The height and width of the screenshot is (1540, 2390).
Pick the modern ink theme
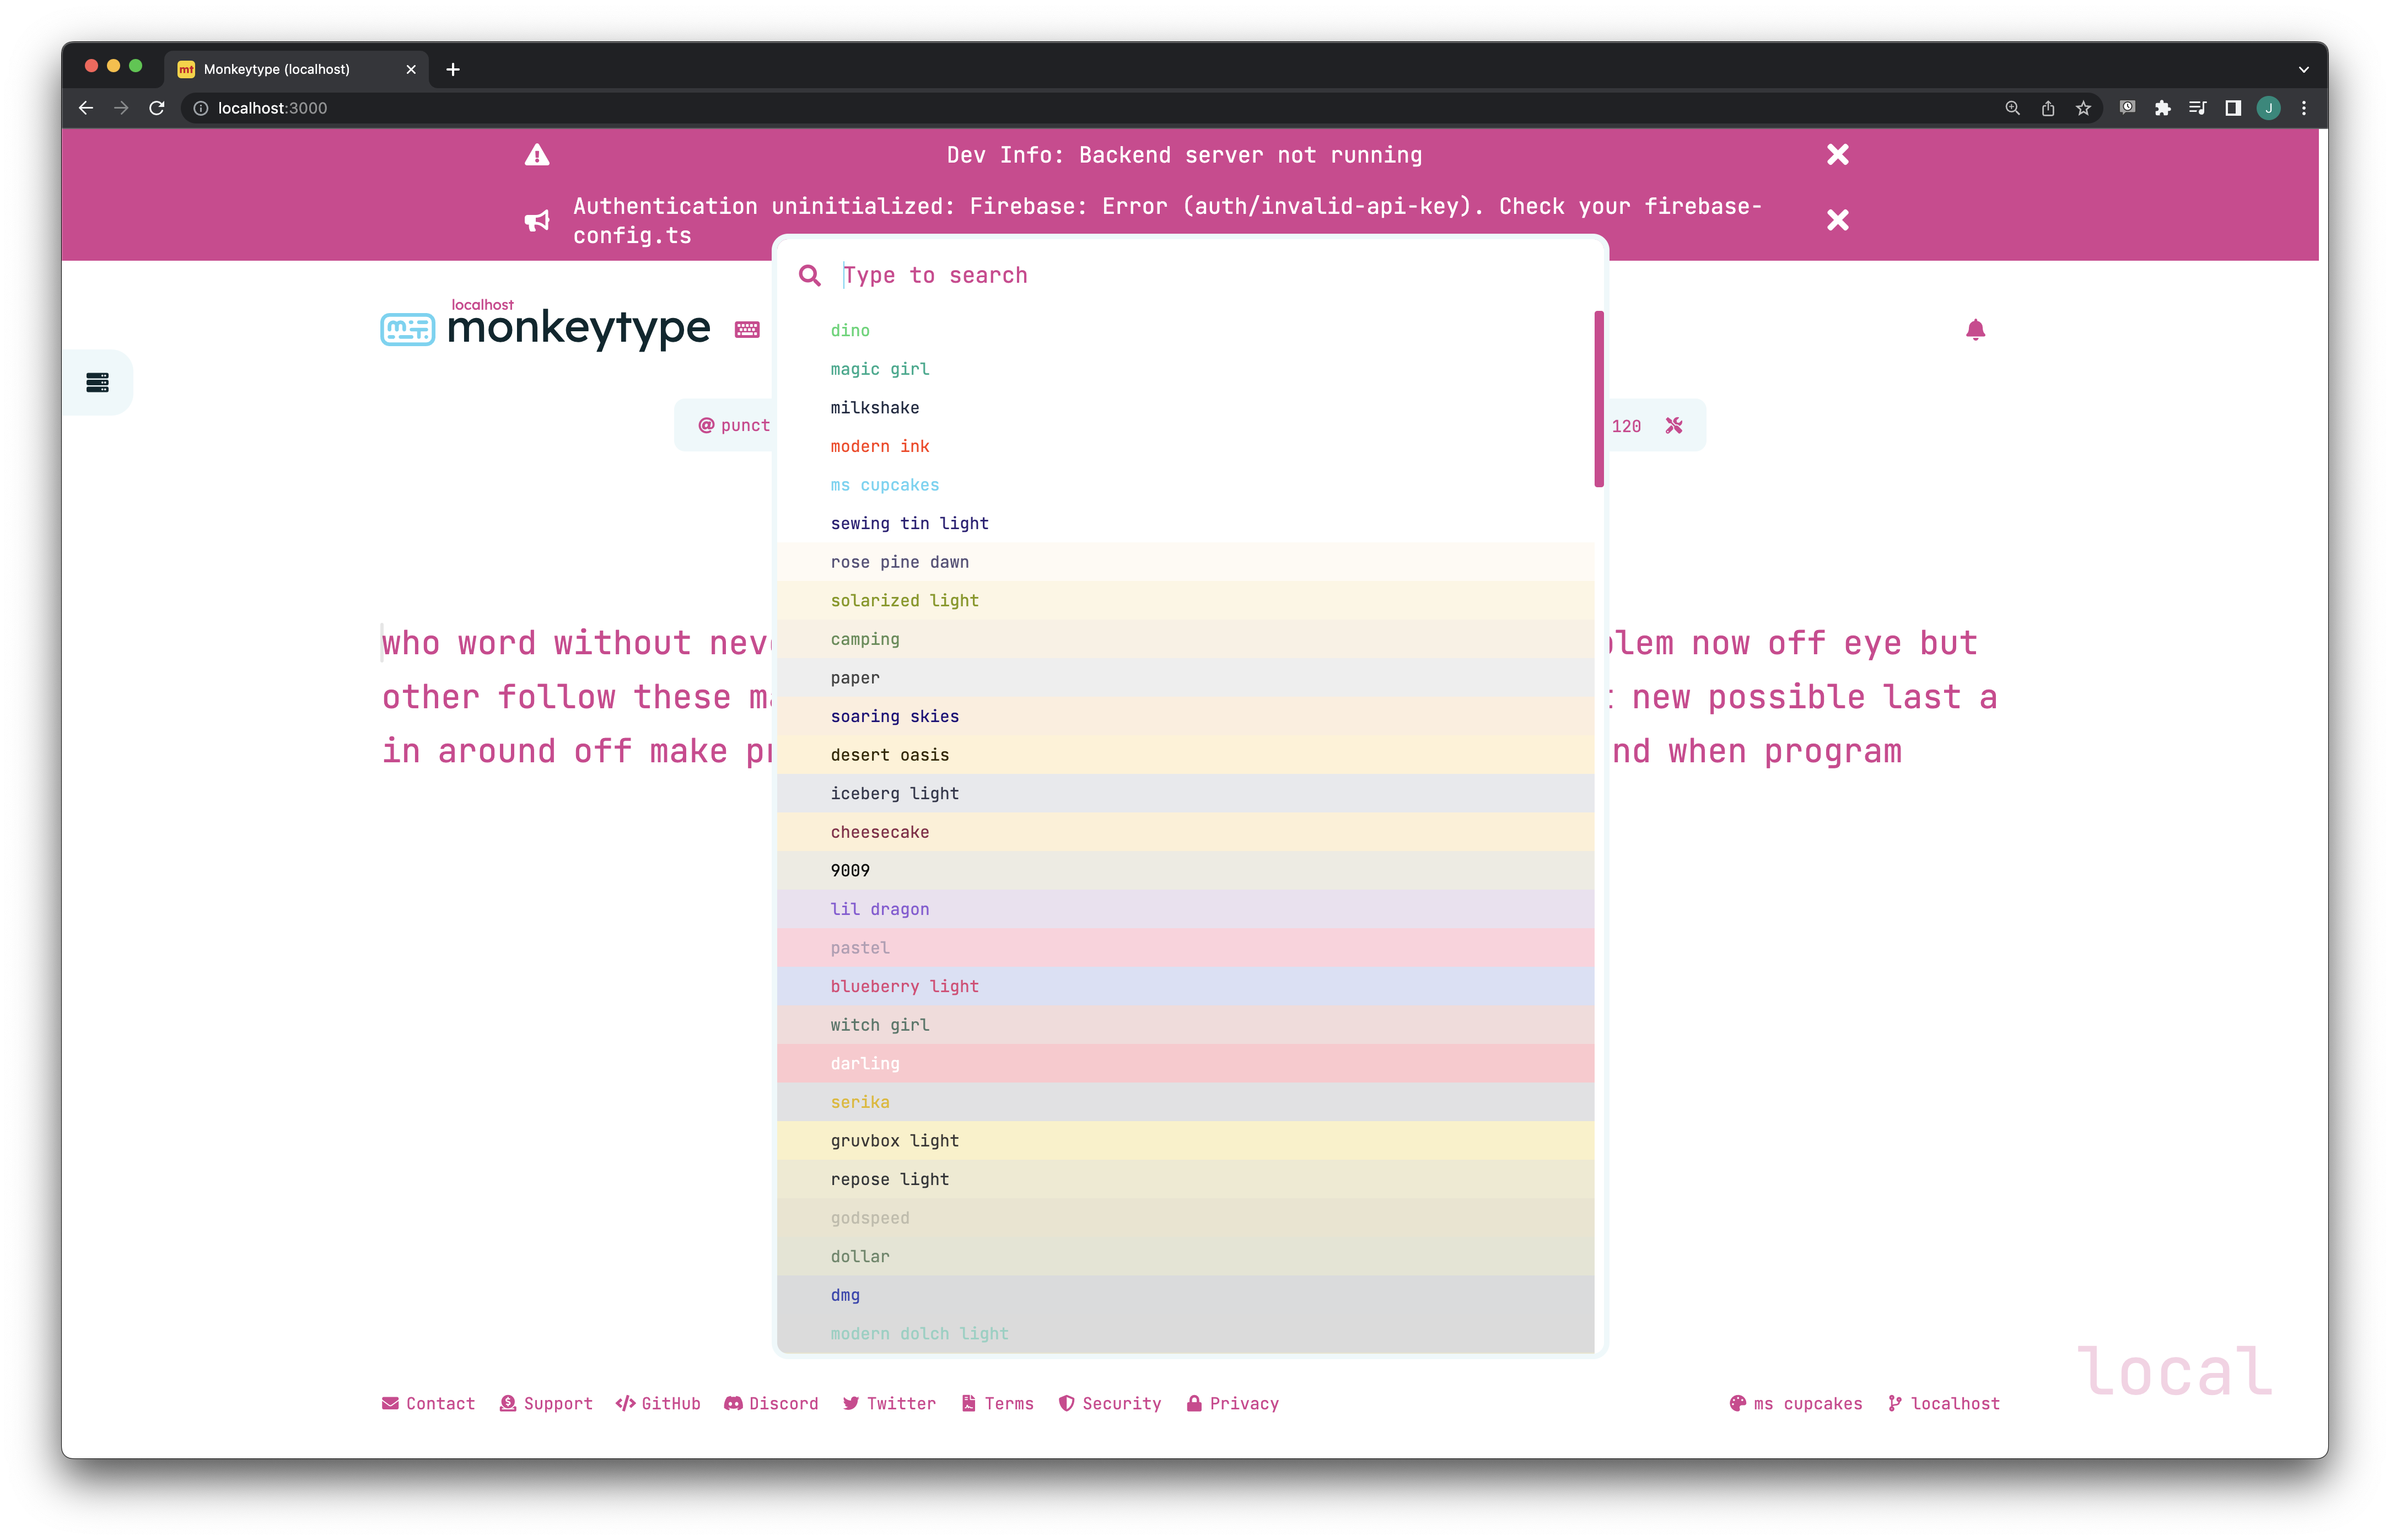(x=1186, y=446)
